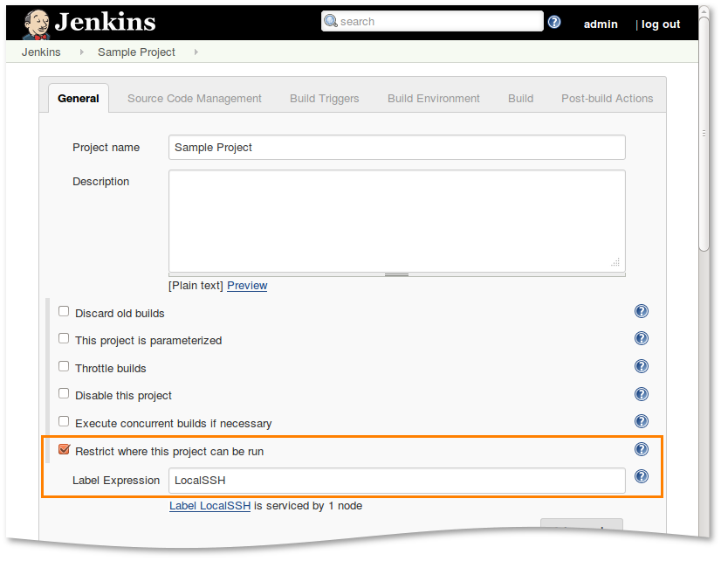Click the Jenkins title text in header
Screen dimensions: 721x561
tap(106, 22)
